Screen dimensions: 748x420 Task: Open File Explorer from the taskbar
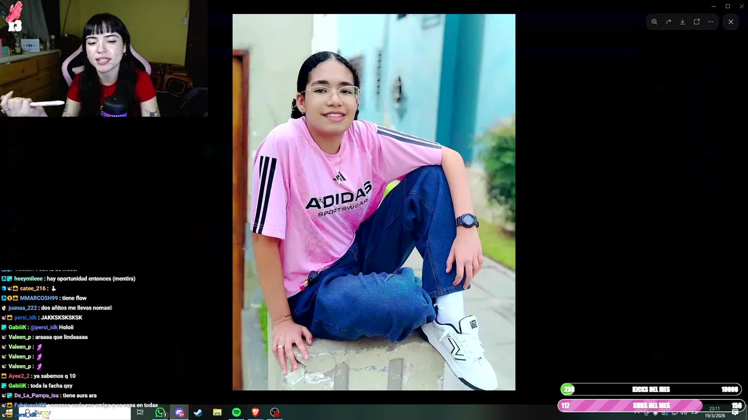[217, 412]
